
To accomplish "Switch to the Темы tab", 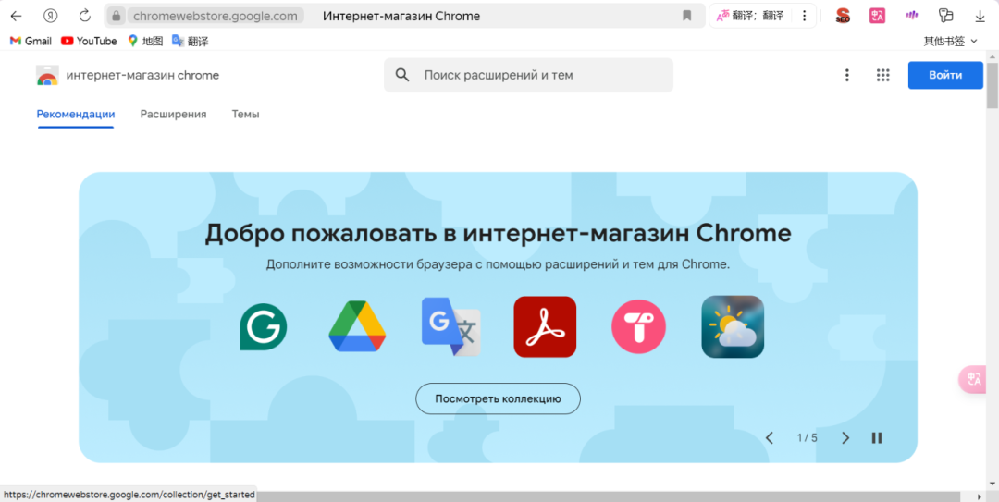I will point(245,115).
